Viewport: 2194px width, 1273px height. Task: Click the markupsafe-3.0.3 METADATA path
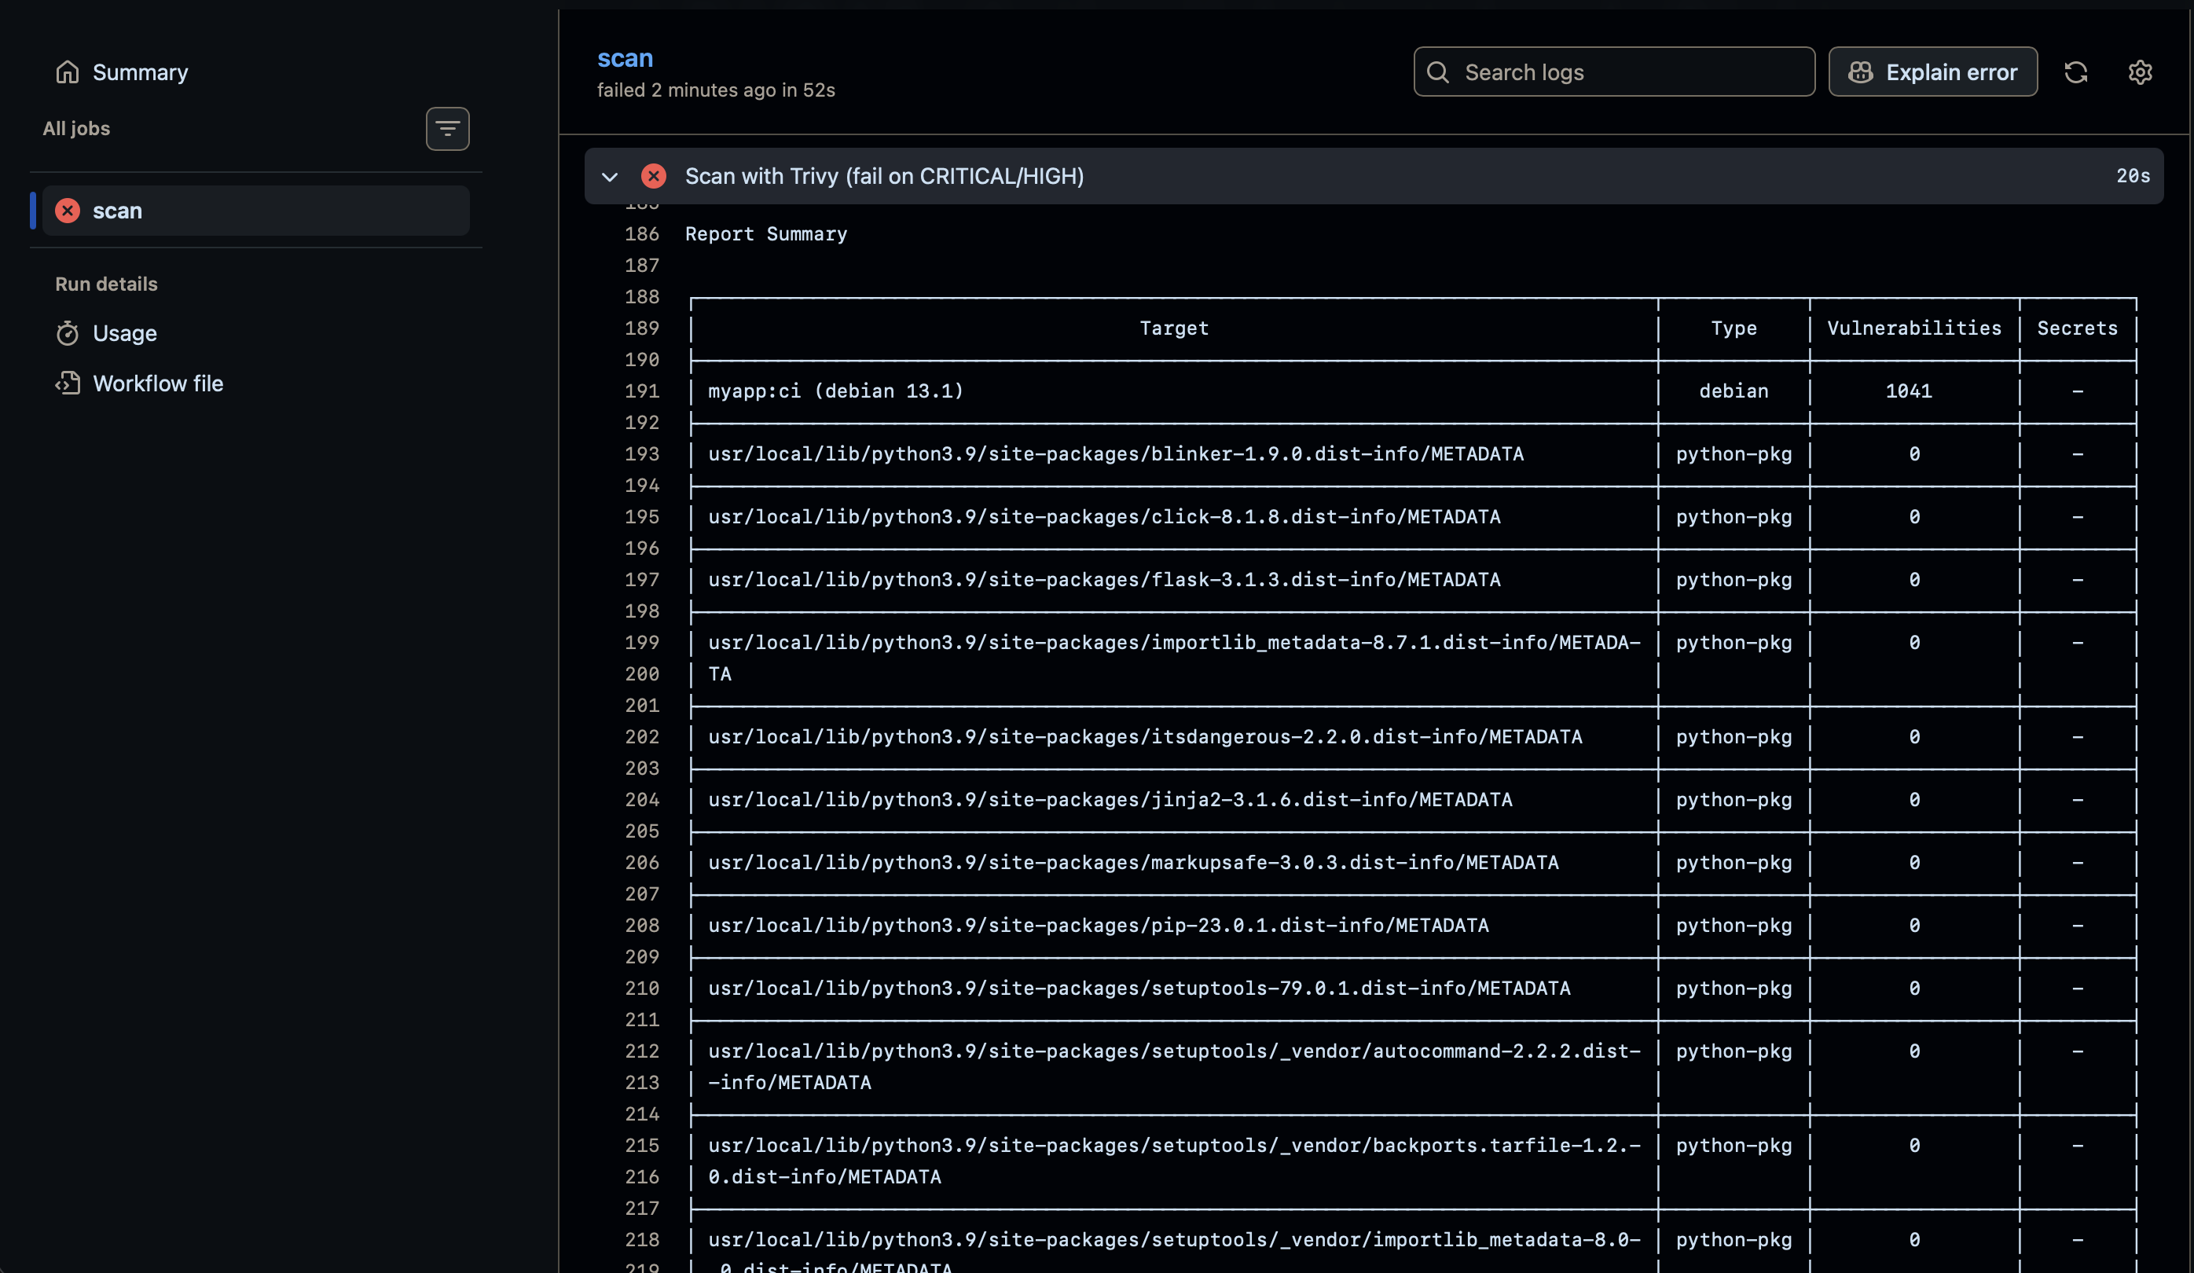pos(1134,863)
